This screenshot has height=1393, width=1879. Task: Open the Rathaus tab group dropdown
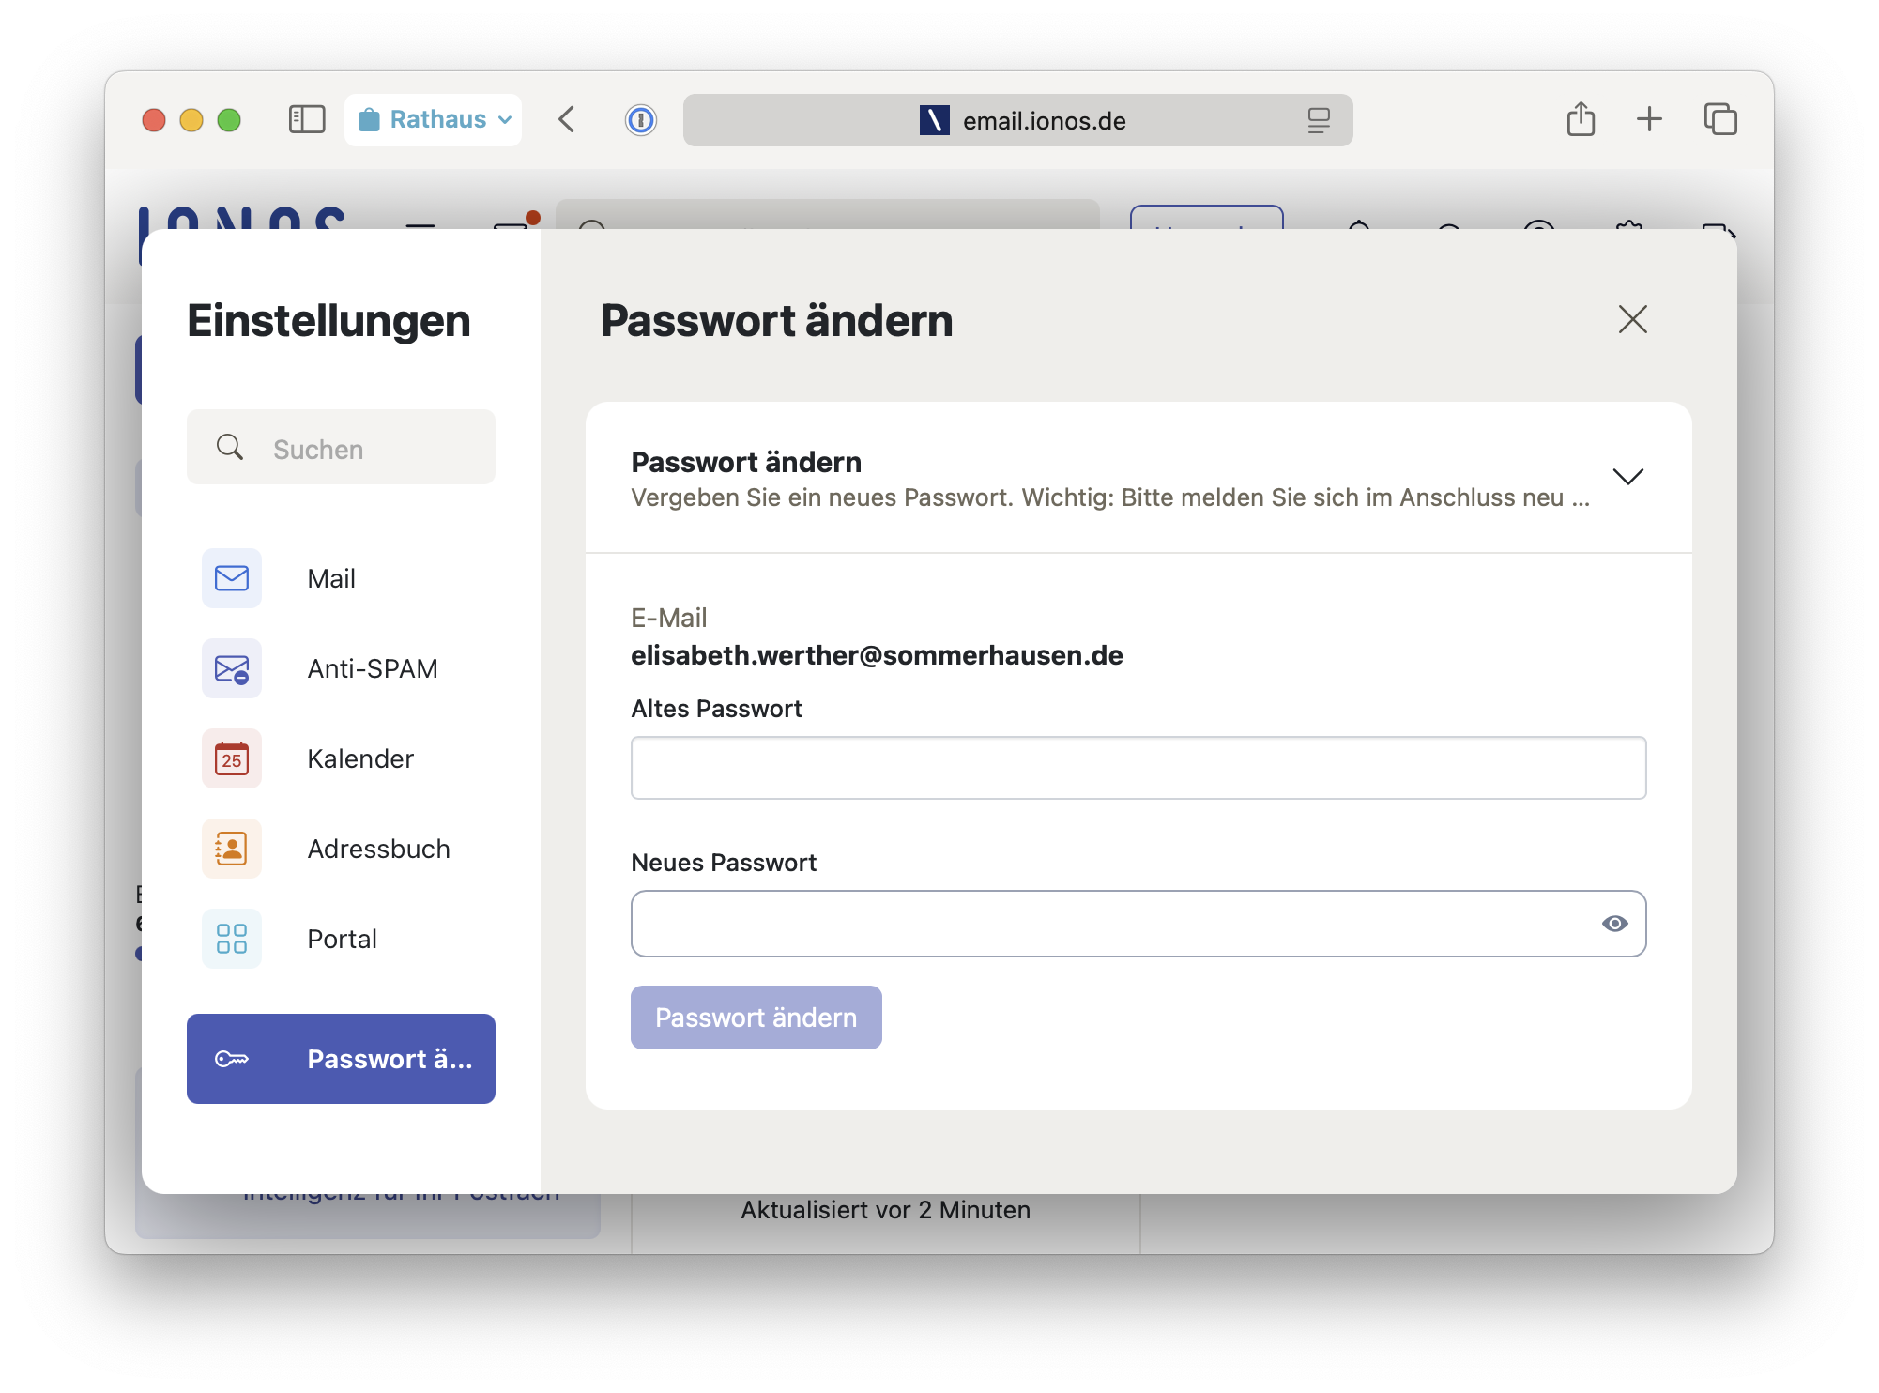point(434,120)
